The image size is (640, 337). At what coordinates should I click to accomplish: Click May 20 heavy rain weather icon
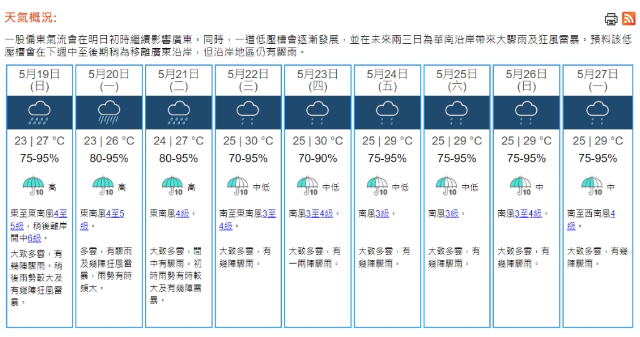(109, 113)
